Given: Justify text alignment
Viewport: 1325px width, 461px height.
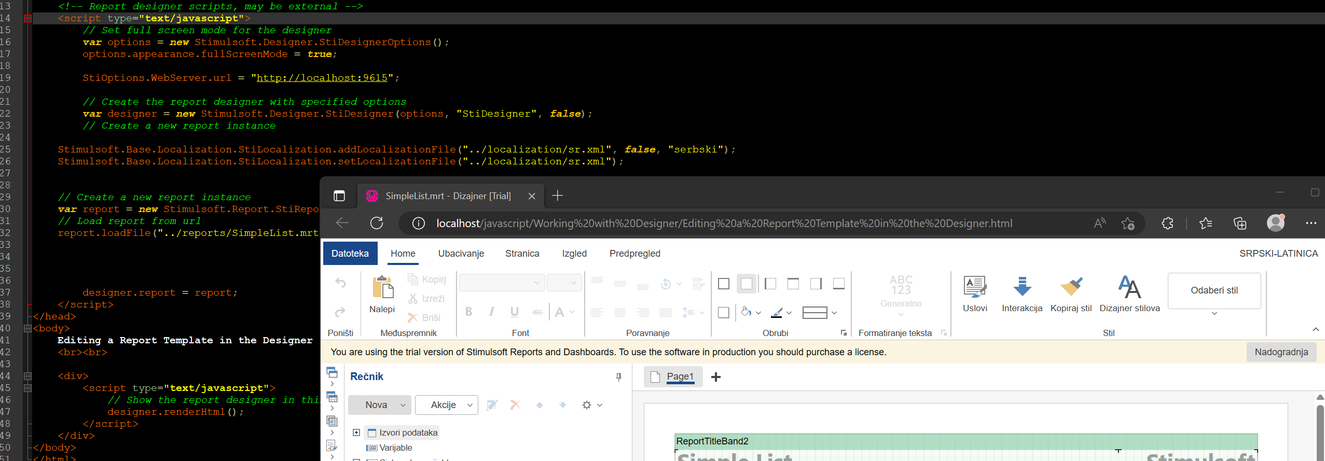Looking at the screenshot, I should [x=666, y=312].
